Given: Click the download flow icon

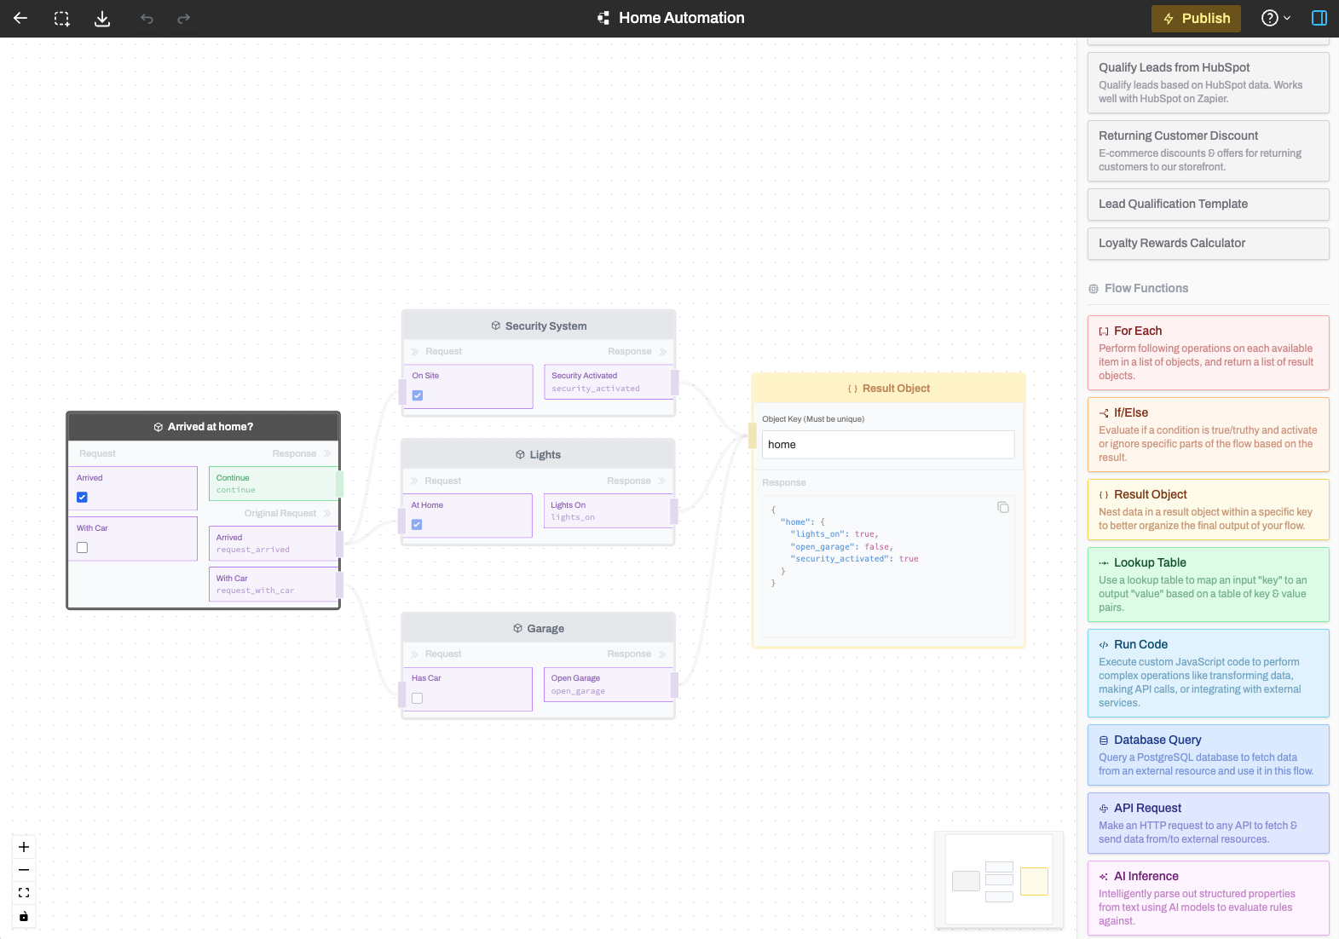Looking at the screenshot, I should coord(102,18).
